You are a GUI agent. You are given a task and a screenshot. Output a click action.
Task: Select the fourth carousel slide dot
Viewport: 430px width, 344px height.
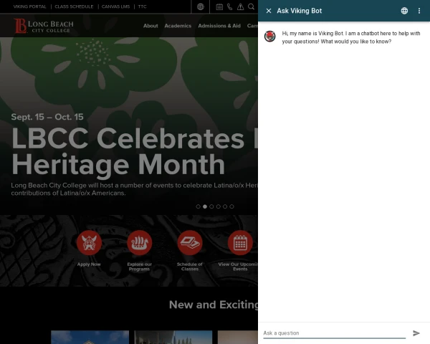pyautogui.click(x=219, y=206)
